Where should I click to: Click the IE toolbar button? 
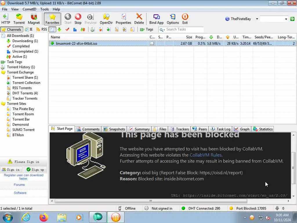29,29
